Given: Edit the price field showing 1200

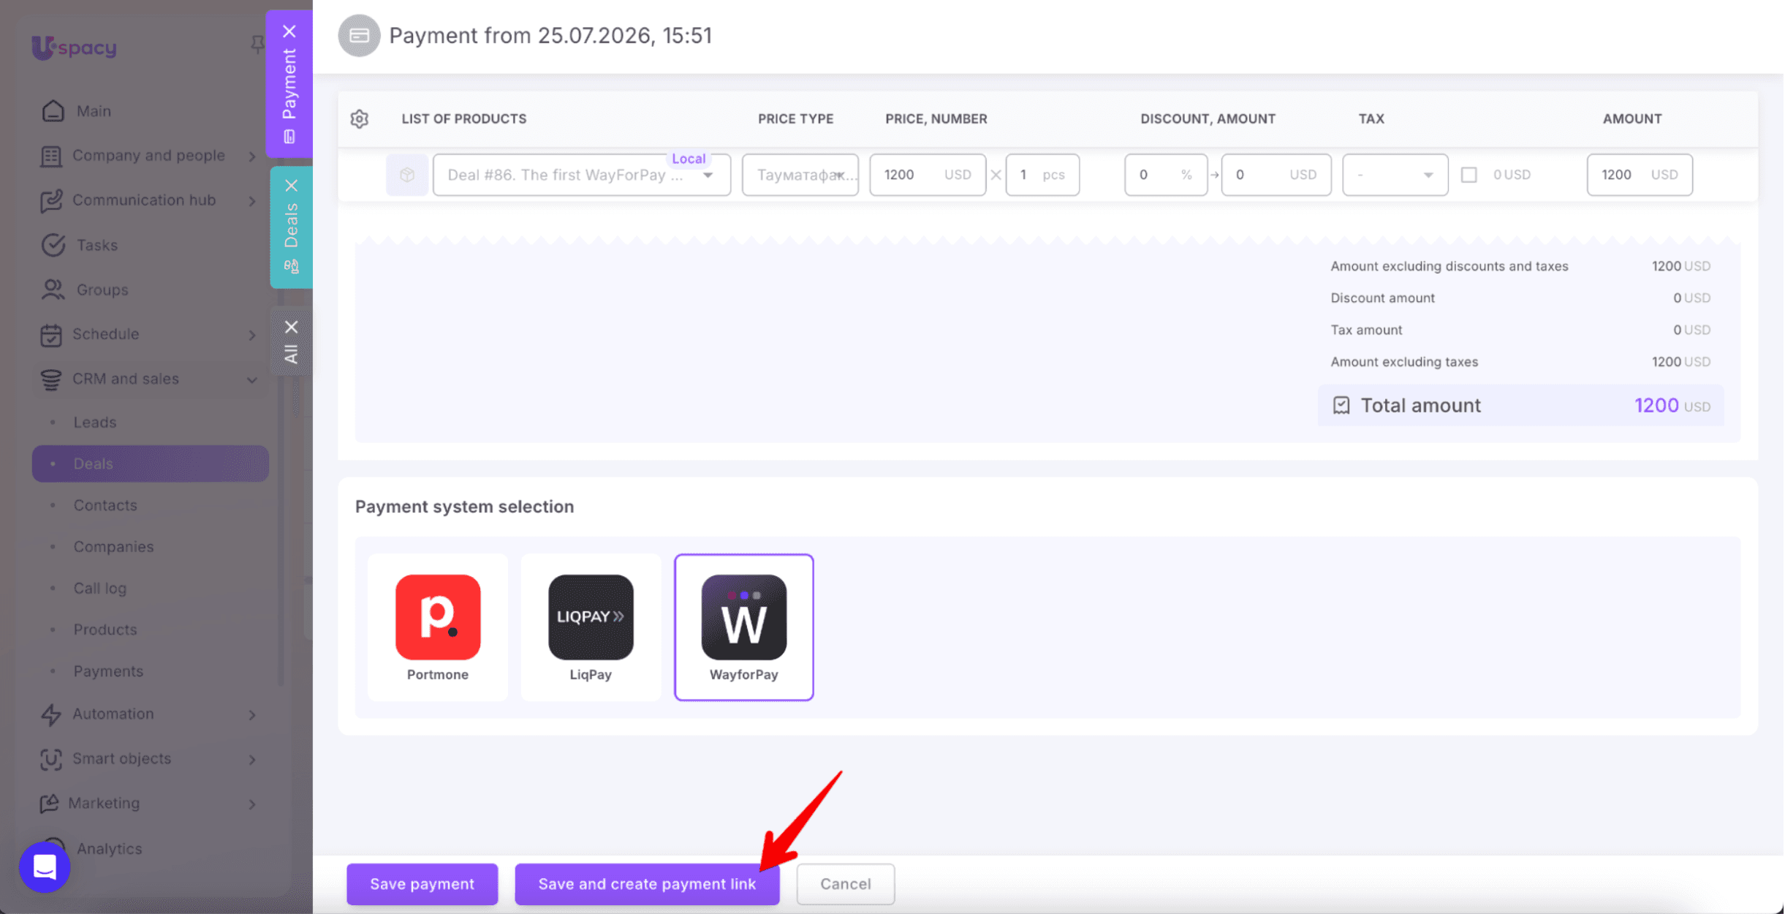Looking at the screenshot, I should (927, 175).
